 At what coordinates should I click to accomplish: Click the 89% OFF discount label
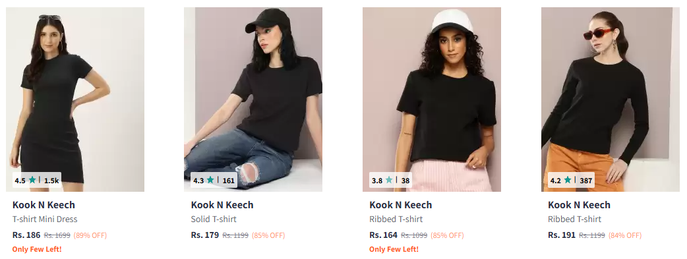click(90, 235)
